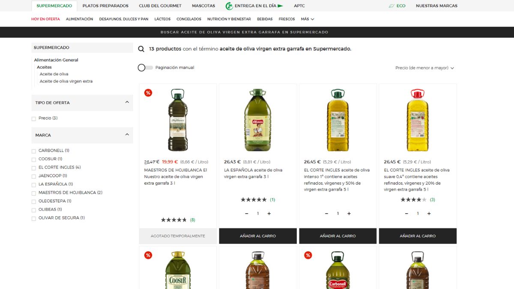
Task: Switch to the Mascotas tab
Action: [203, 6]
